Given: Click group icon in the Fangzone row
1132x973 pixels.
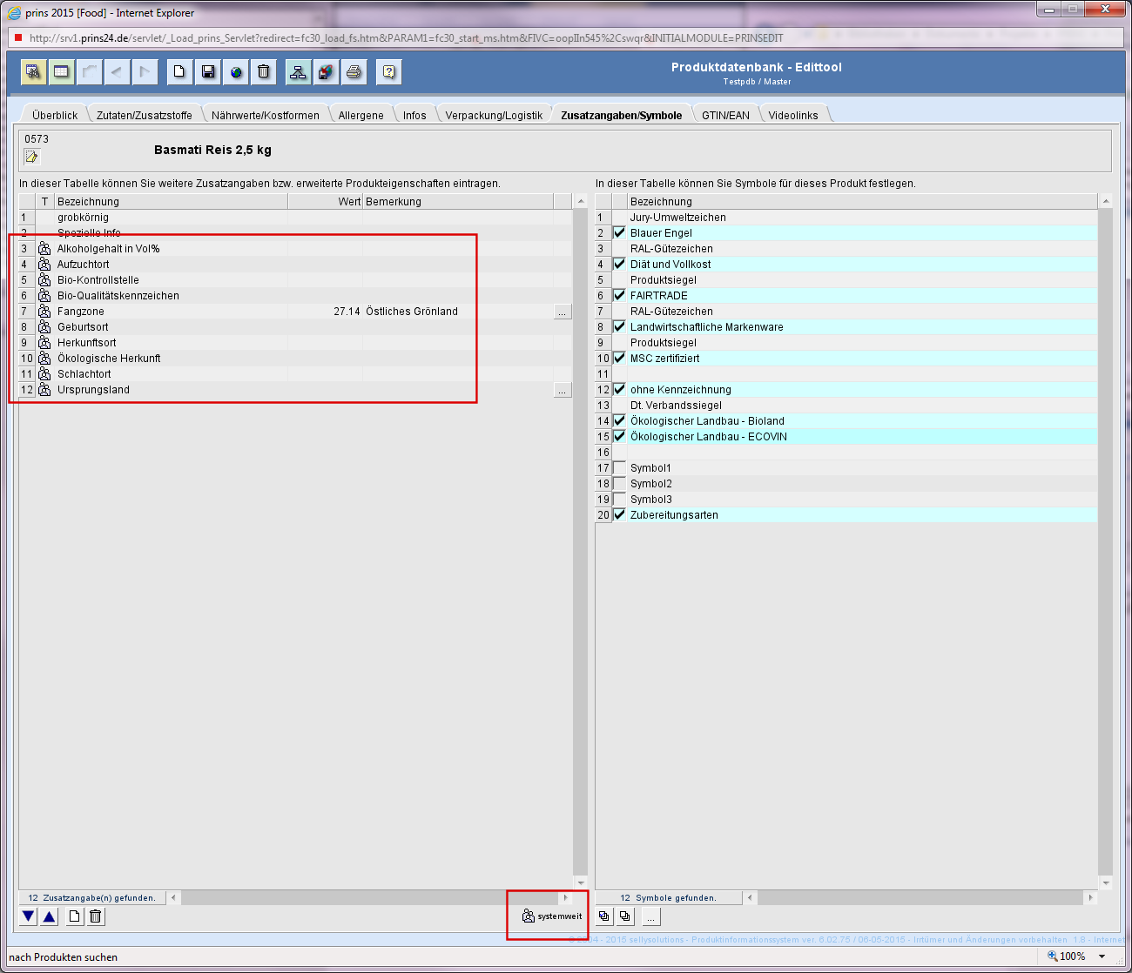Looking at the screenshot, I should click(x=44, y=312).
